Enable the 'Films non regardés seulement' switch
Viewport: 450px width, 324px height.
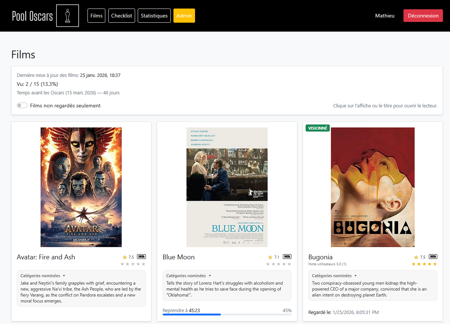click(22, 106)
